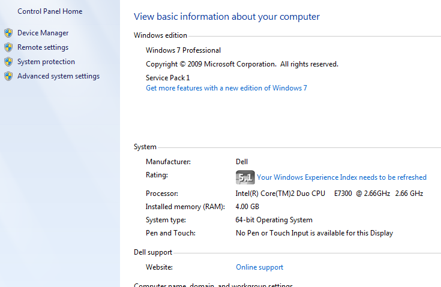Click the 4.00 GB installed memory value

coord(247,207)
